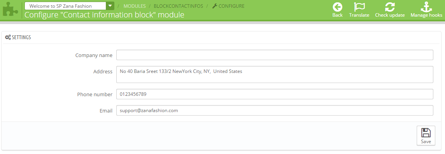The image size is (445, 154).
Task: Open Manage hooks via the anchor icon
Action: (426, 7)
